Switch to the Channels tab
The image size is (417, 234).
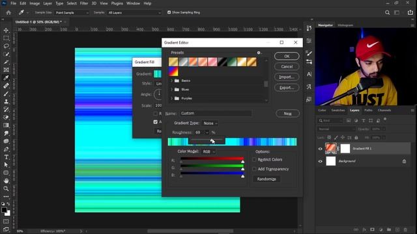click(x=384, y=110)
